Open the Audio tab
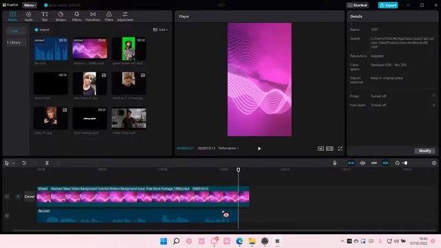Image resolution: width=441 pixels, height=248 pixels. [x=28, y=17]
